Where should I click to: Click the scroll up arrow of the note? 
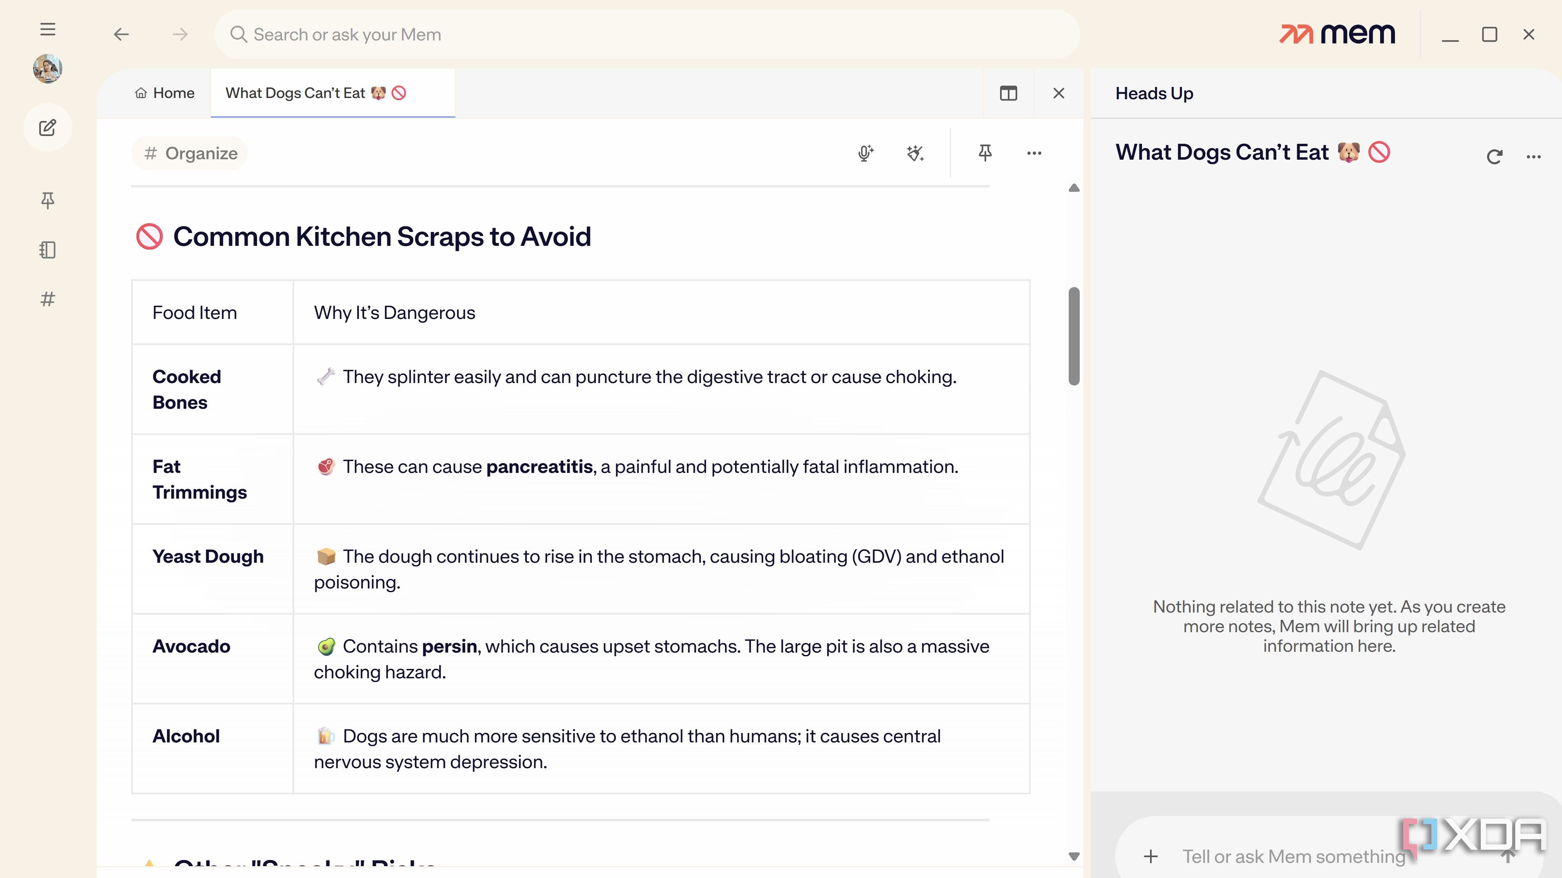1074,188
